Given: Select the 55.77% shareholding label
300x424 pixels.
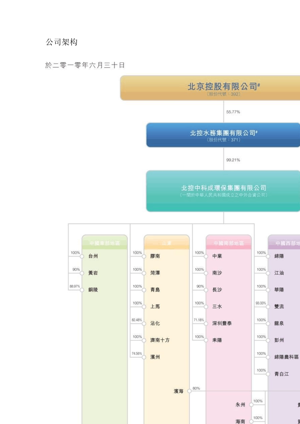Looking at the screenshot, I should point(233,112).
